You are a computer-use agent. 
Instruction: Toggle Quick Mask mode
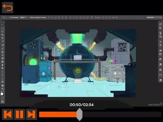[2, 98]
